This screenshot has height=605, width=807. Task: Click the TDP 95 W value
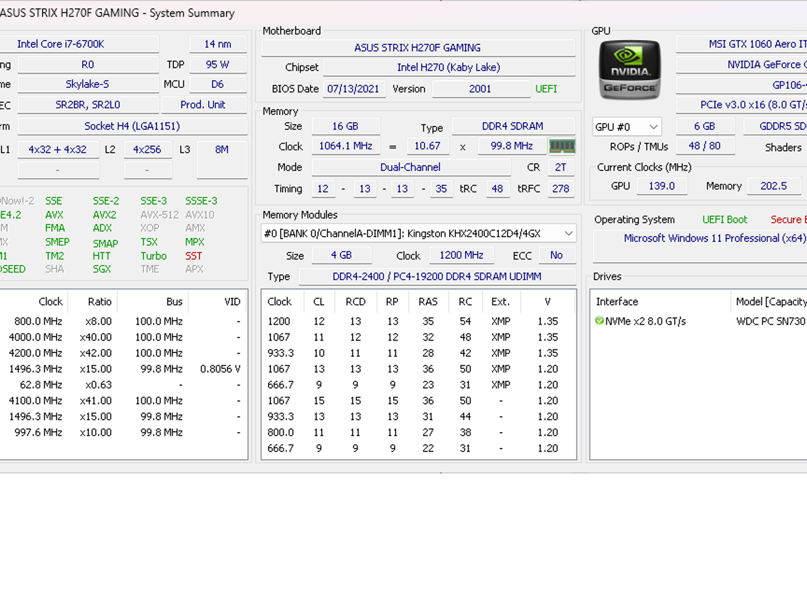click(x=218, y=64)
